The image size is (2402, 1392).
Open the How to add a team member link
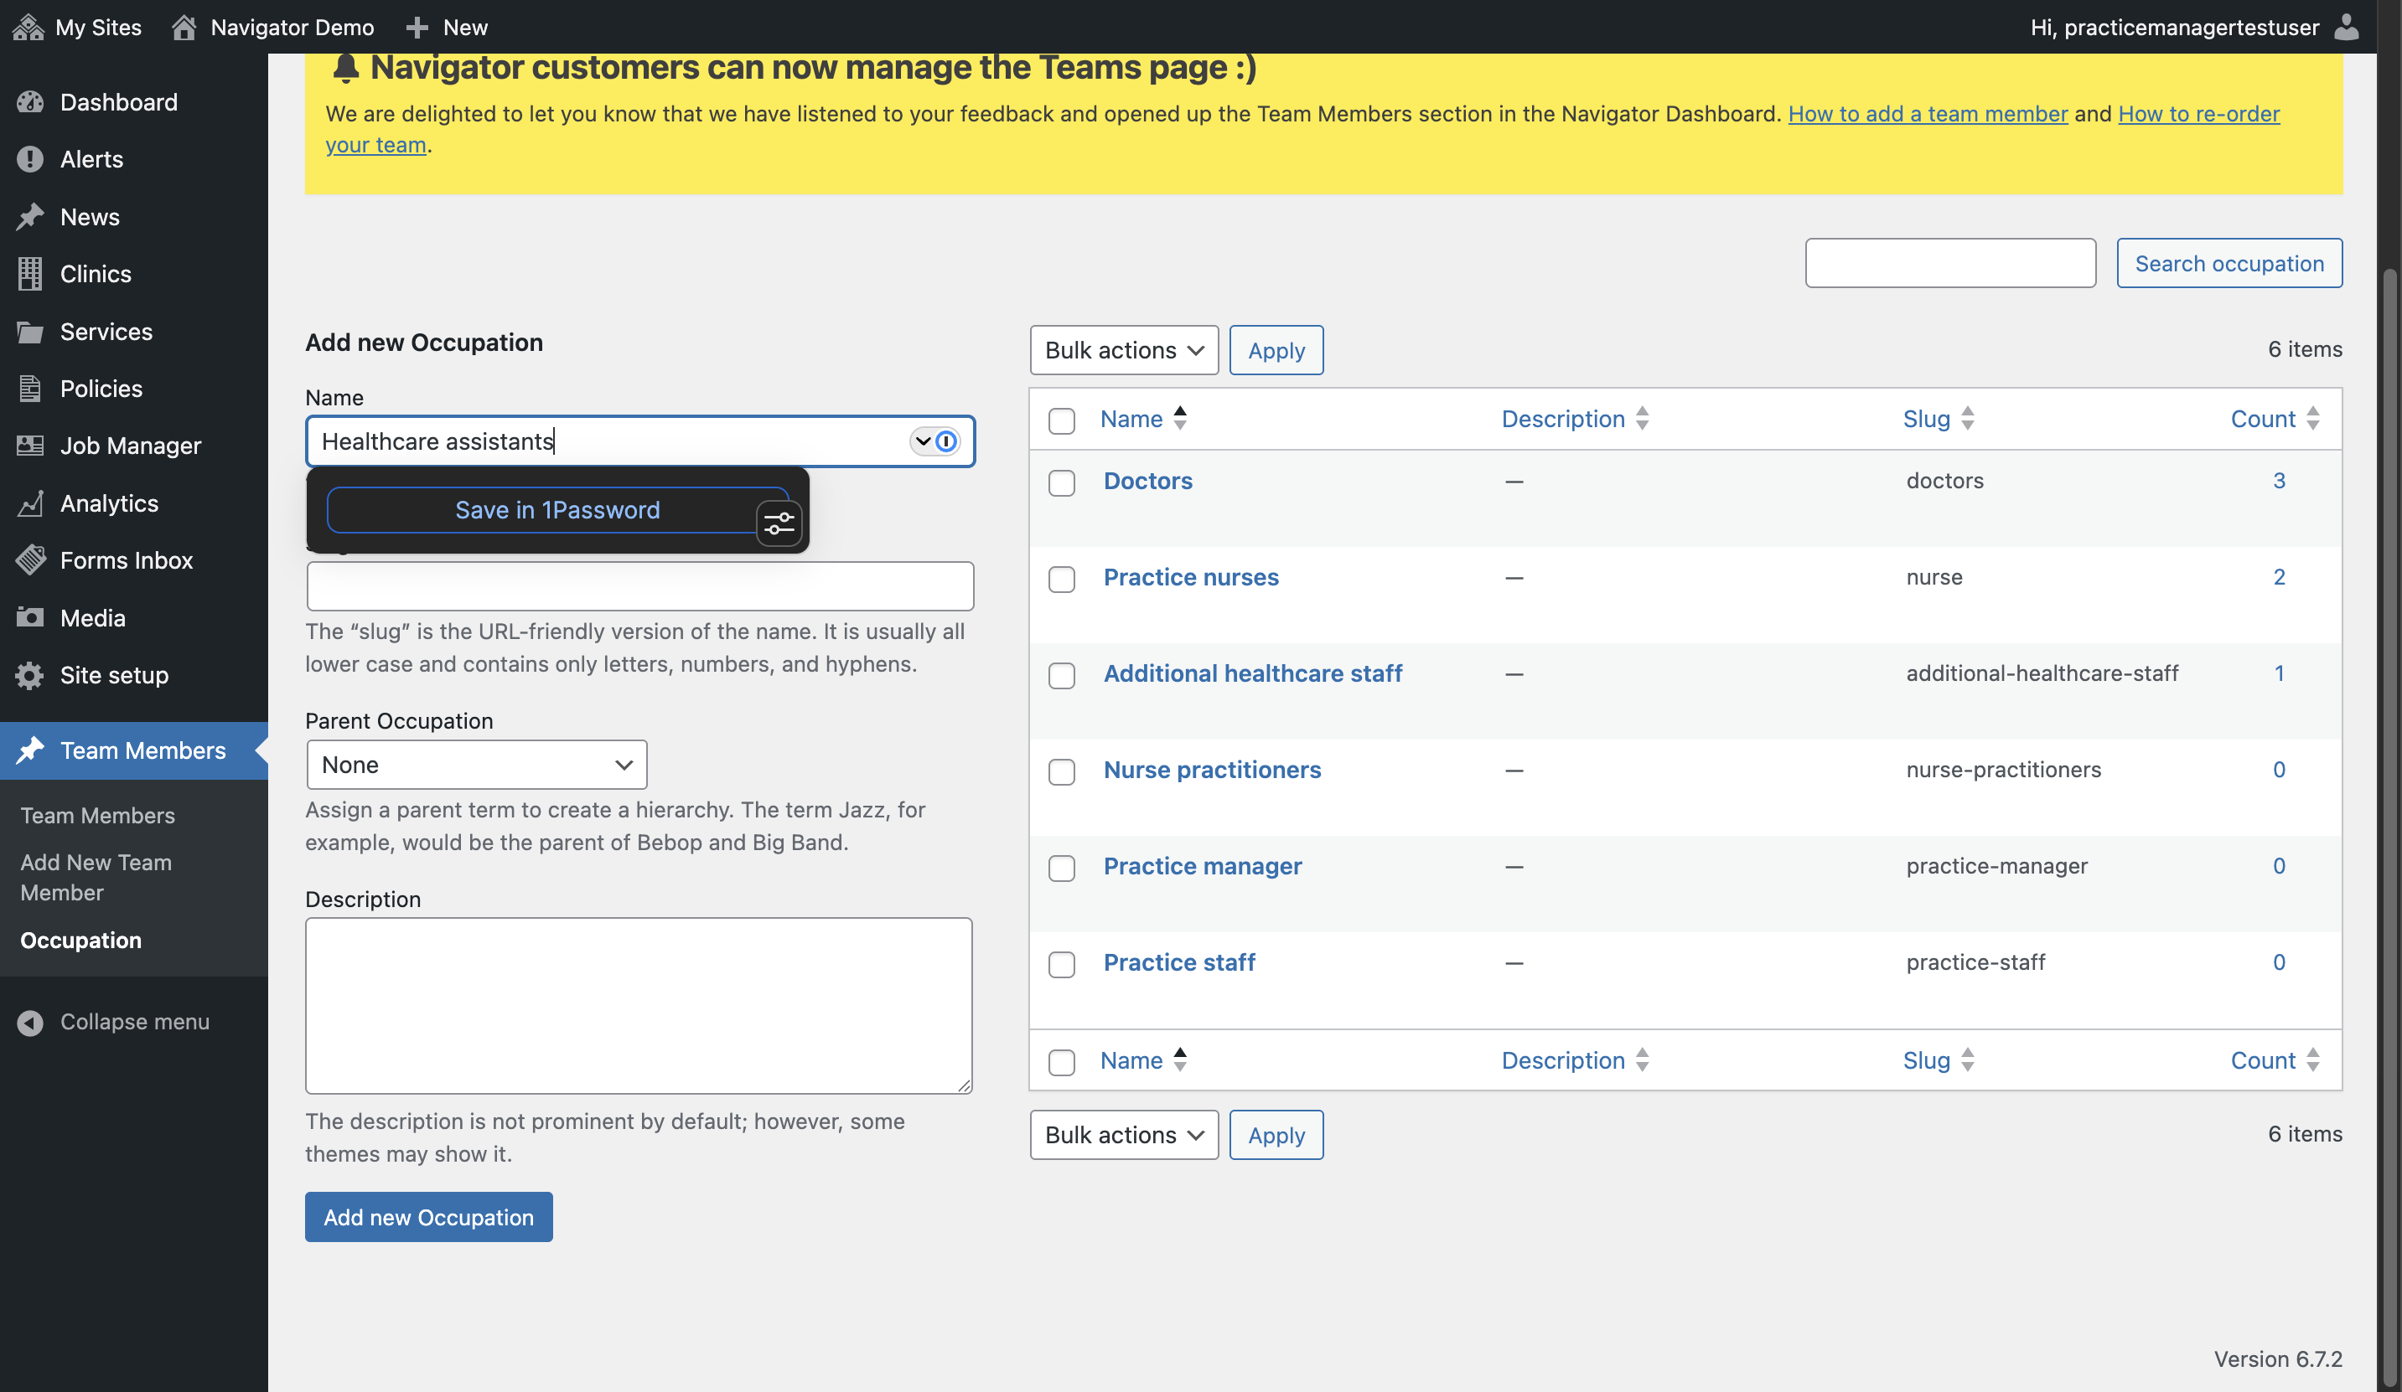[x=1928, y=113]
